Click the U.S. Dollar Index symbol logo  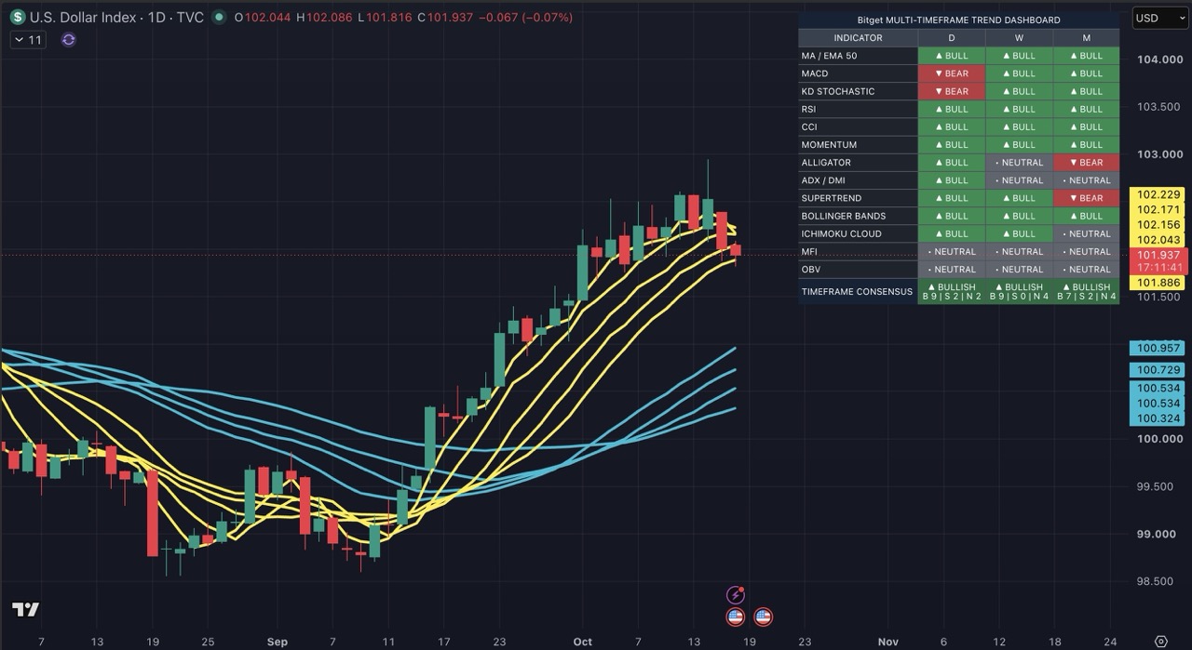pos(18,18)
